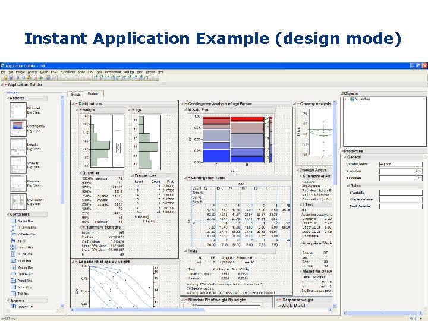This screenshot has height=321, width=428.
Task: Click the Effects Variable role field
Action: (401, 200)
